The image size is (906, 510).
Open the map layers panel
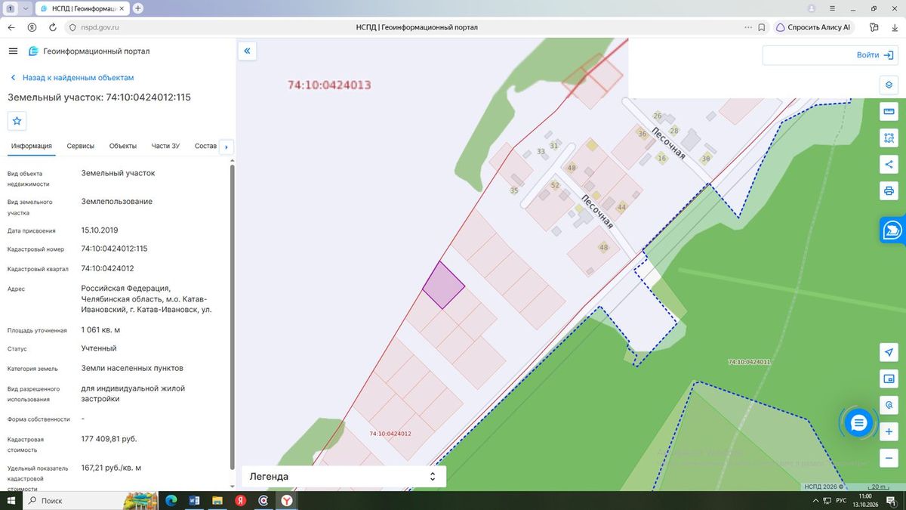point(889,85)
